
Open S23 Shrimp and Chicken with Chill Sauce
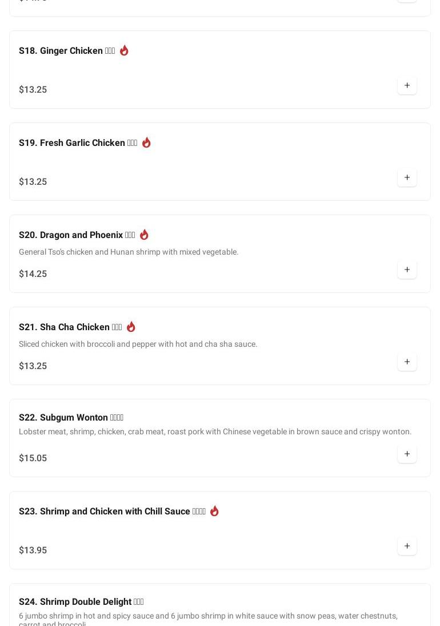pyautogui.click(x=112, y=512)
